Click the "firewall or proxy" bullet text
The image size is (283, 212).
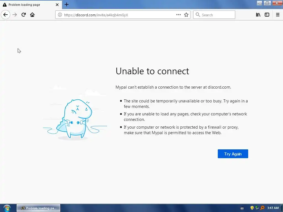pyautogui.click(x=181, y=130)
